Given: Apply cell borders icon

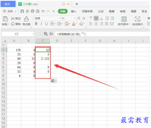Looking at the screenshot, I should pyautogui.click(x=52, y=23).
